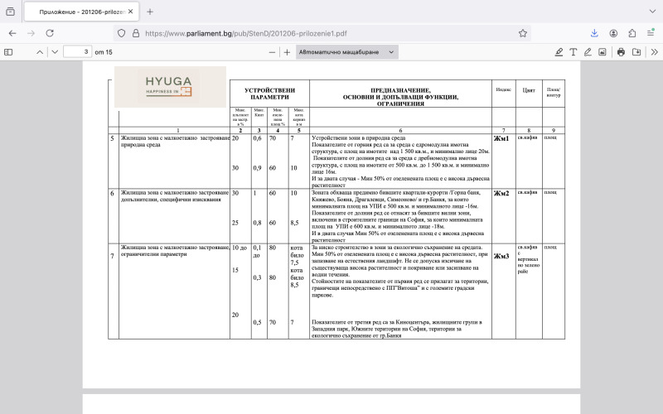The height and width of the screenshot is (414, 663).
Task: Go to previous PDF page
Action: pyautogui.click(x=39, y=51)
